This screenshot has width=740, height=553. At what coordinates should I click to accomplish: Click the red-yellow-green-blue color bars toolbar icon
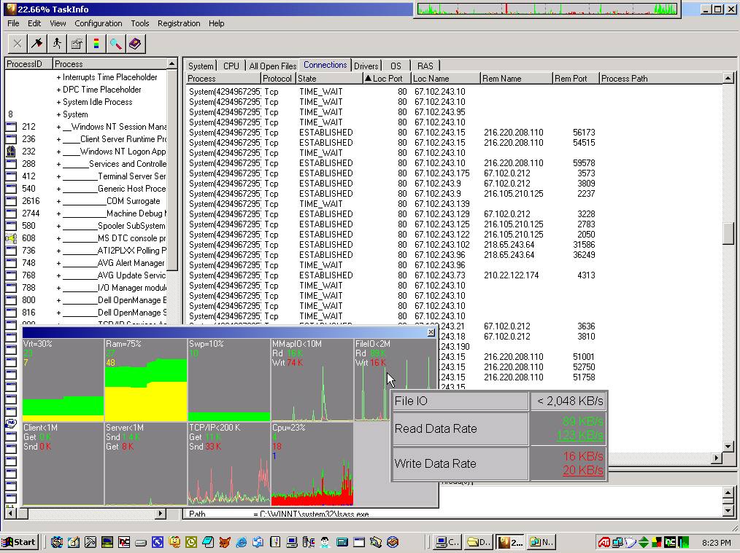pyautogui.click(x=96, y=44)
